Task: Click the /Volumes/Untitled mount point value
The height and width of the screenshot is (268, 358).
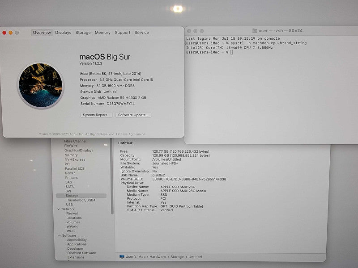Action: (166, 159)
